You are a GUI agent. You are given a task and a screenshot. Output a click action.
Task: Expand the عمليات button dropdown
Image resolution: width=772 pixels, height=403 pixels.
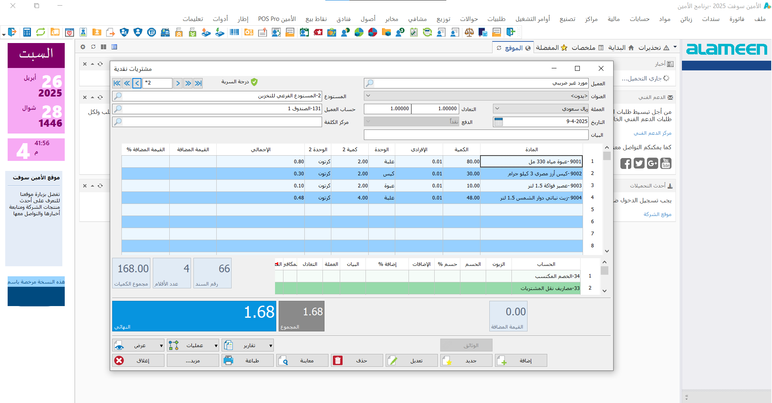216,345
